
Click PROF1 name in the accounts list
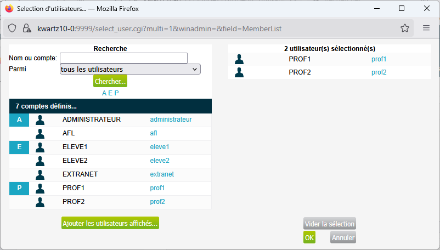click(x=73, y=188)
